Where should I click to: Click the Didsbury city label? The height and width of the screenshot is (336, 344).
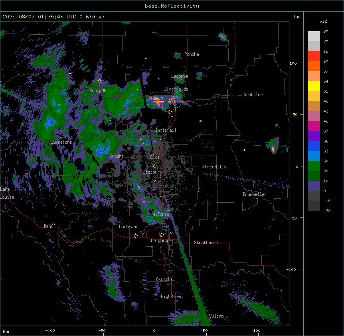coord(153,172)
